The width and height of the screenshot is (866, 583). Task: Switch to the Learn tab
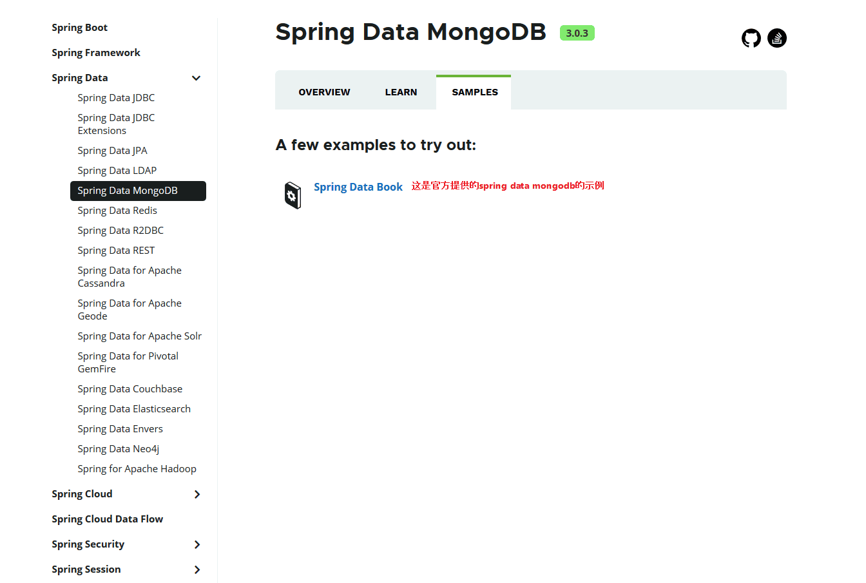pyautogui.click(x=401, y=92)
